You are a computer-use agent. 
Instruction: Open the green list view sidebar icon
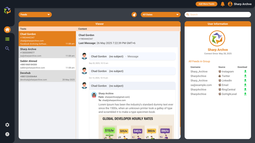(x=7, y=39)
